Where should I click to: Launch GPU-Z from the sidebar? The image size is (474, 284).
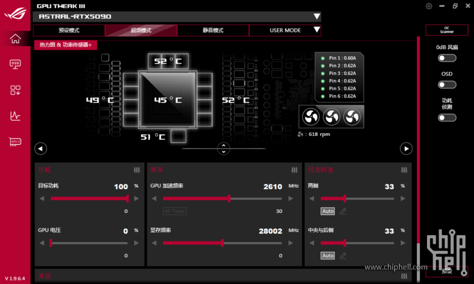pos(15,142)
